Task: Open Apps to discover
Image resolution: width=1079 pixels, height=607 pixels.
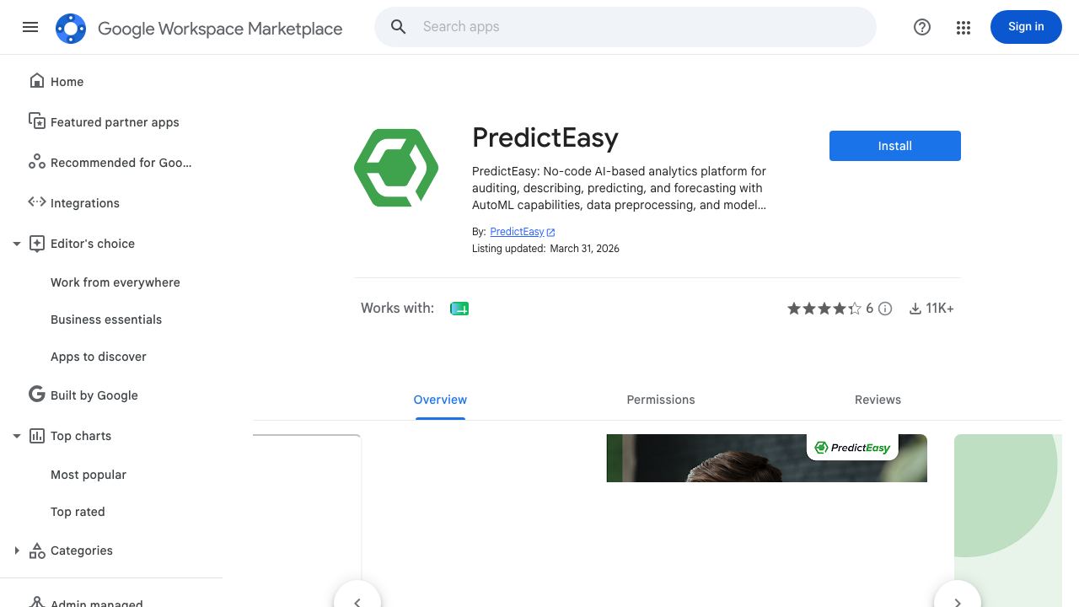Action: point(99,357)
